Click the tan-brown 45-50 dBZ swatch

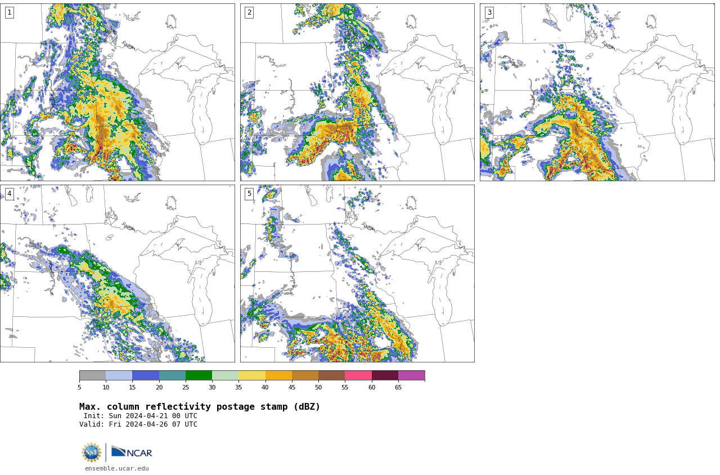pyautogui.click(x=305, y=375)
